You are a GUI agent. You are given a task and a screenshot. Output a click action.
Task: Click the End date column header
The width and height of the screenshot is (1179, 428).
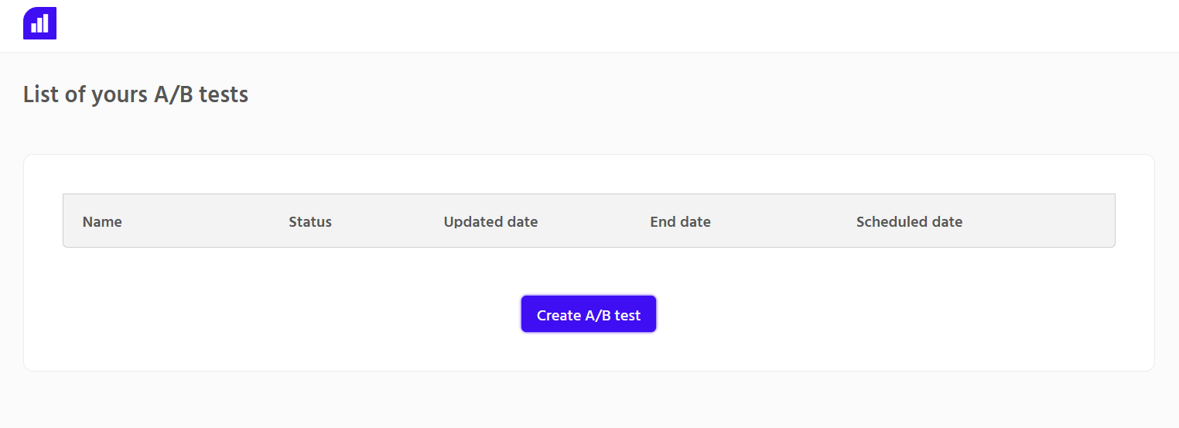[680, 222]
